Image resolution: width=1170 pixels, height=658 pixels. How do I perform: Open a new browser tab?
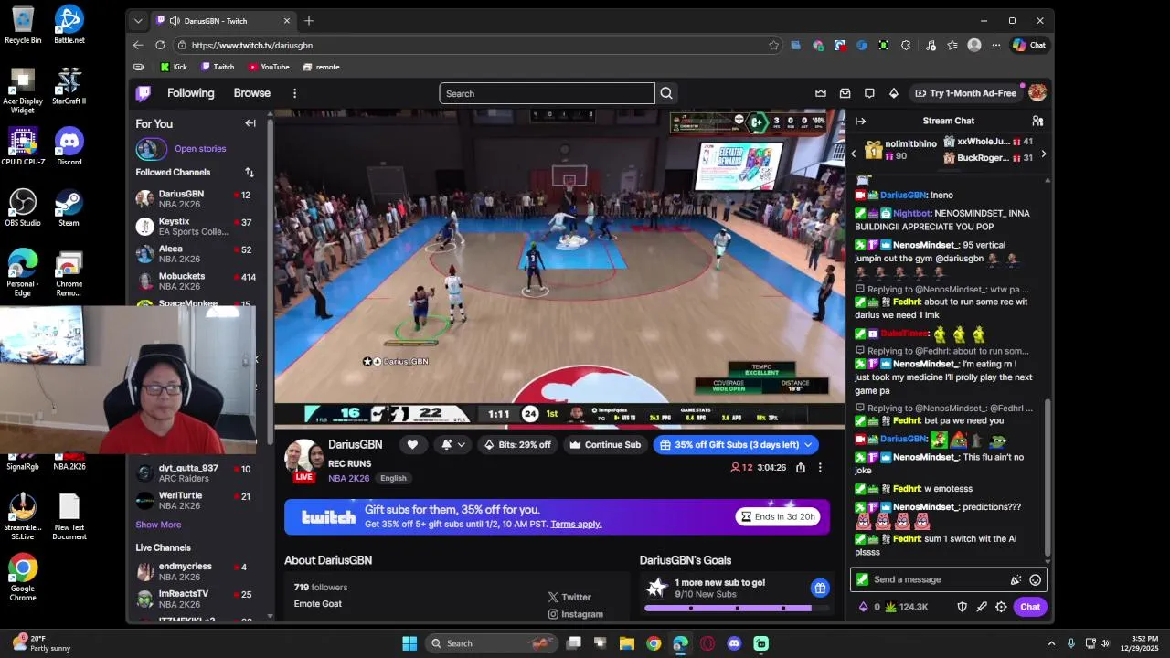[309, 21]
